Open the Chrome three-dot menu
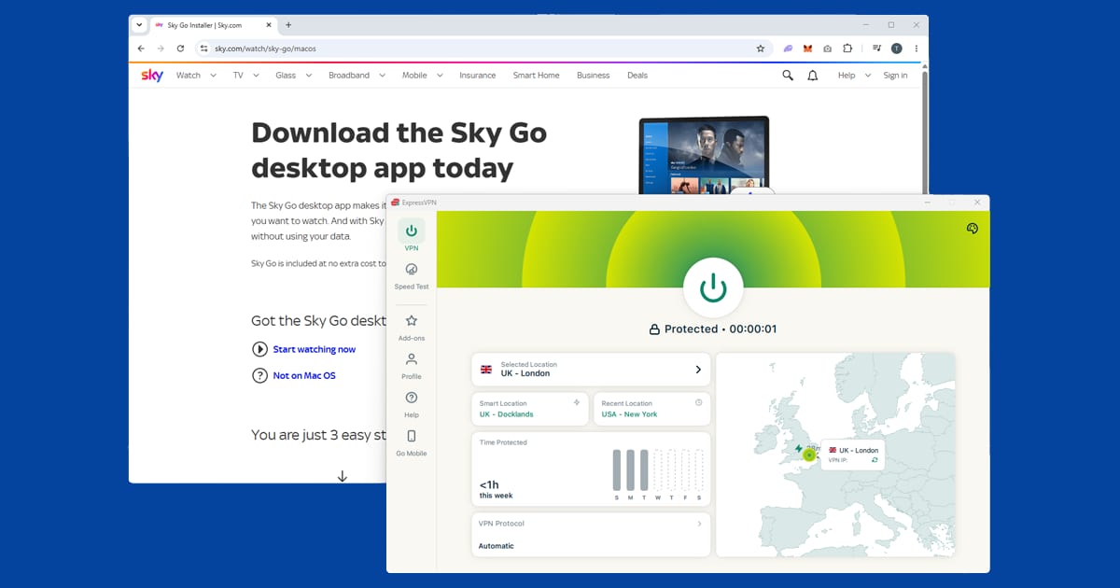Screen dimensions: 1120x588 pyautogui.click(x=917, y=49)
